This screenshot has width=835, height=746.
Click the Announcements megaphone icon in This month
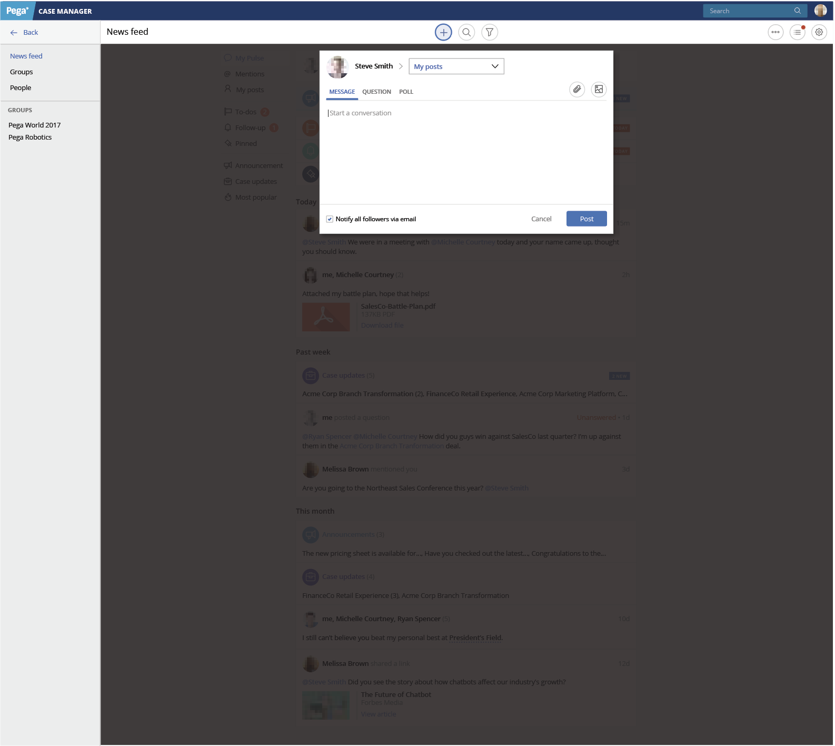311,535
